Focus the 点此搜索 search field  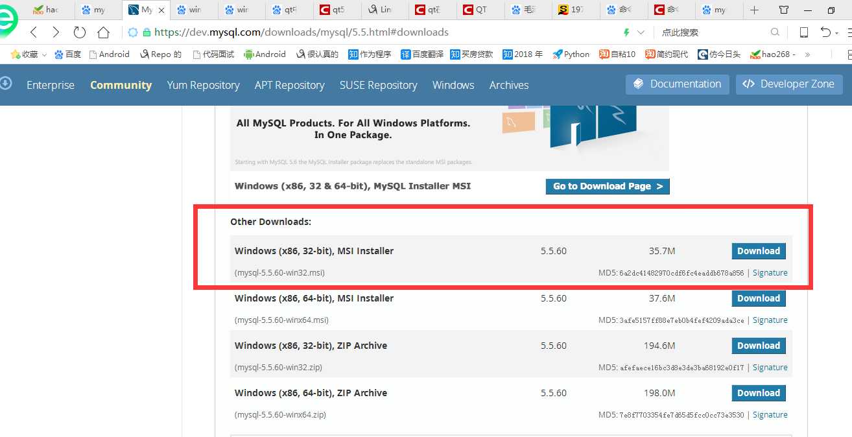[712, 32]
